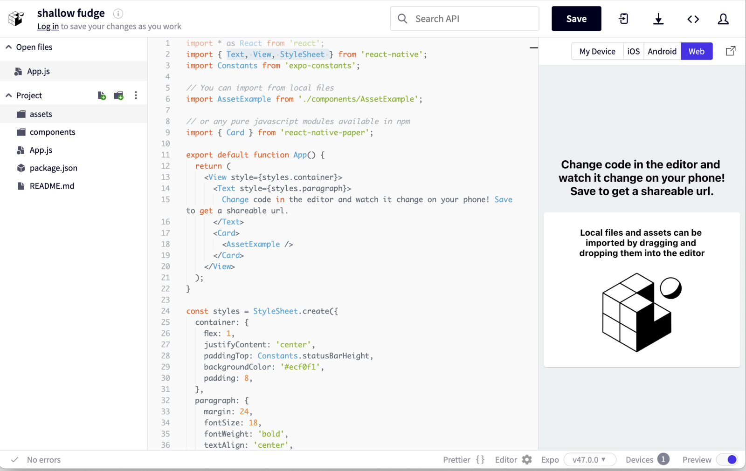Click inside the Search API field
Screen dimensions: 746x471
(464, 19)
